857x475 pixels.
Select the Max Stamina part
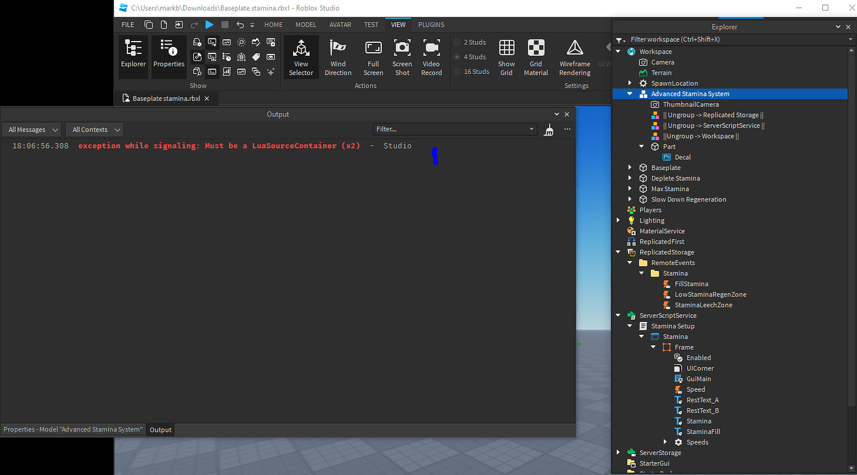tap(669, 189)
